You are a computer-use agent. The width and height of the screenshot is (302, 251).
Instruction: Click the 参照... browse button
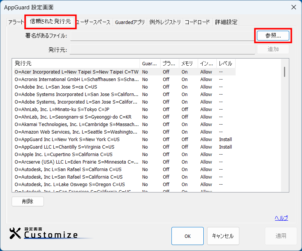click(273, 36)
